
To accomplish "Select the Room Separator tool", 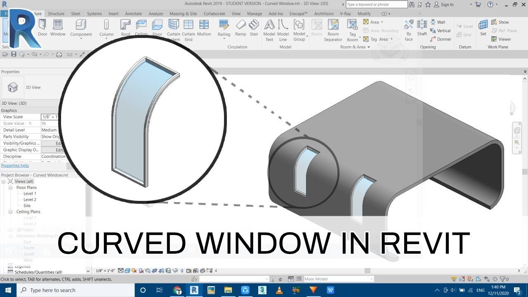I will [x=333, y=30].
